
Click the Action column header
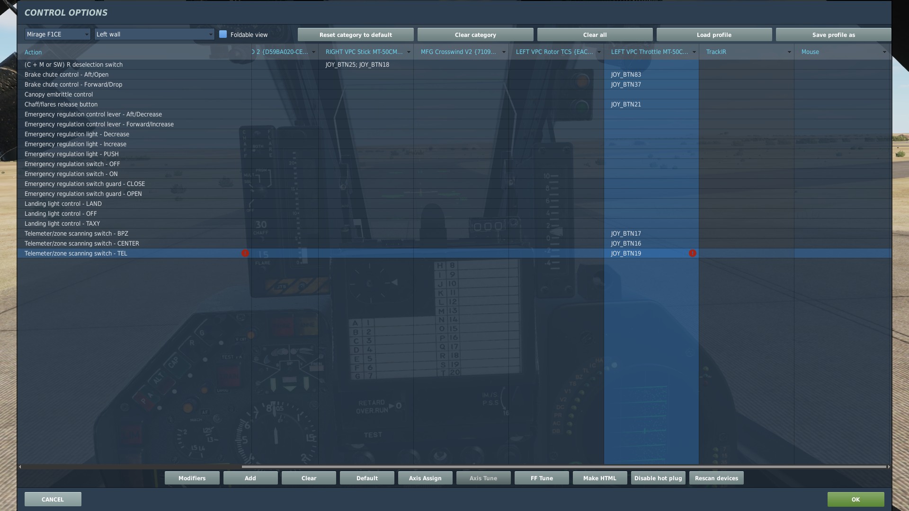tap(134, 52)
